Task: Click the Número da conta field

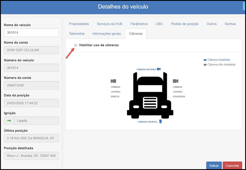Action: pos(31,85)
